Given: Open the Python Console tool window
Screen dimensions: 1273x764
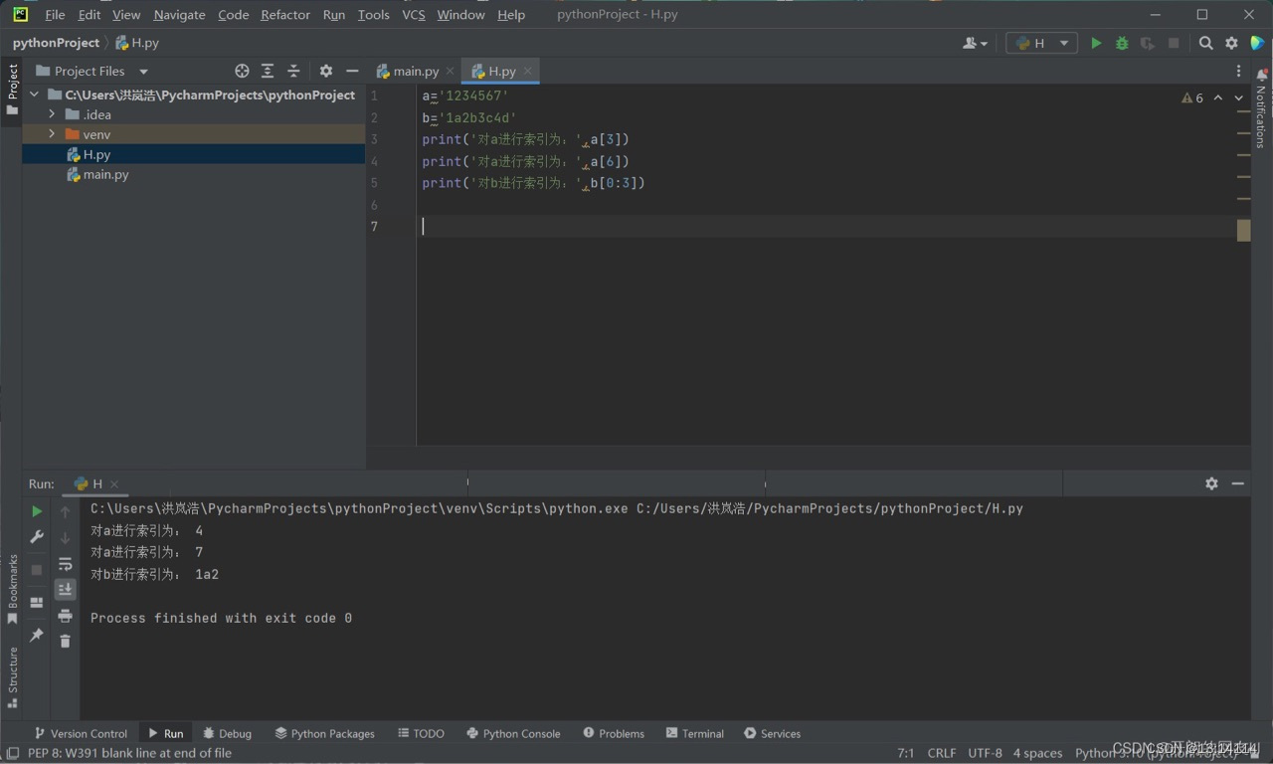Looking at the screenshot, I should 513,733.
